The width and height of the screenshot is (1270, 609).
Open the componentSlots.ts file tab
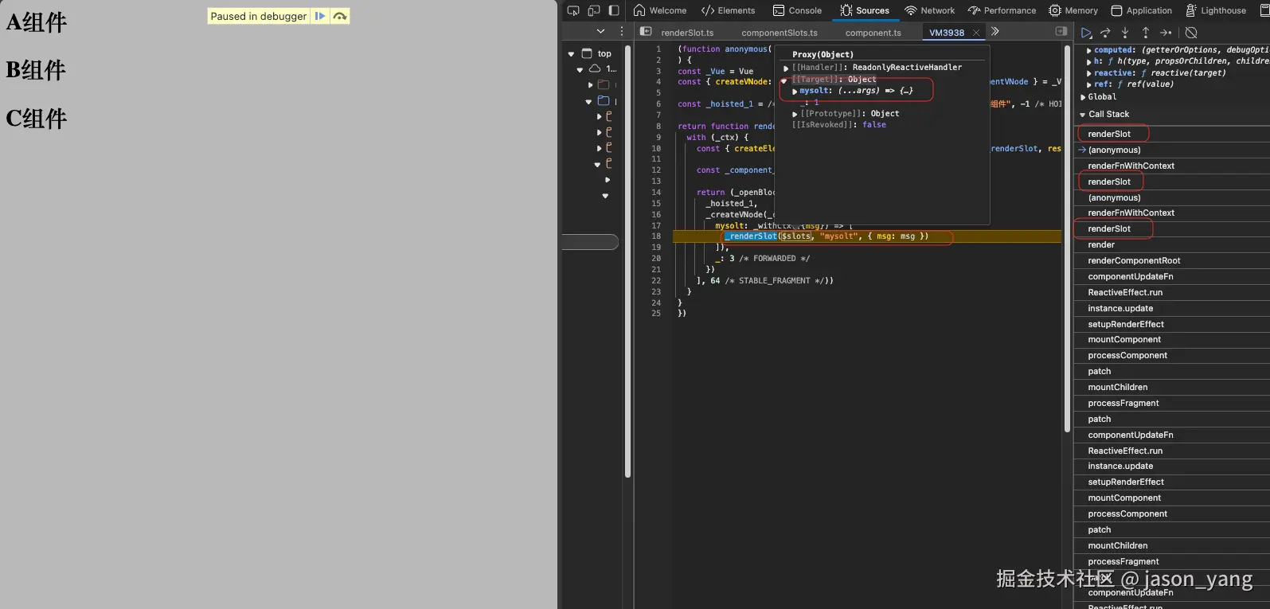(779, 33)
